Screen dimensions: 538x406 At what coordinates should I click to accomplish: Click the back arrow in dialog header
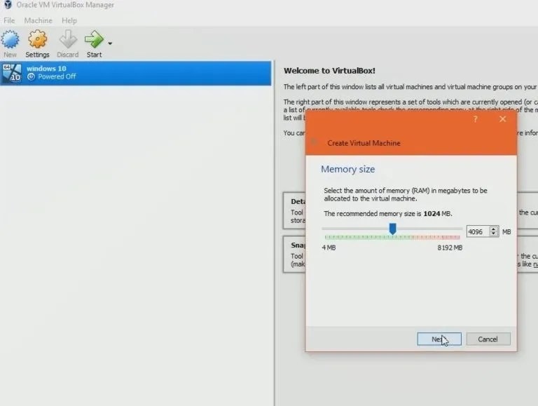pyautogui.click(x=314, y=141)
